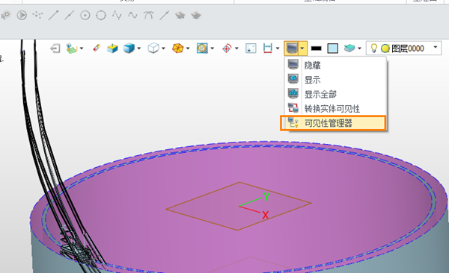449x273 pixels.
Task: Click the second stacked-layers icon in the top toolbar
Action: pyautogui.click(x=196, y=15)
